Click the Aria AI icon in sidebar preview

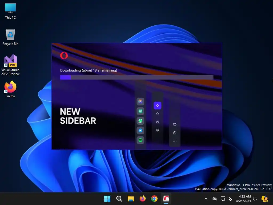point(140,101)
